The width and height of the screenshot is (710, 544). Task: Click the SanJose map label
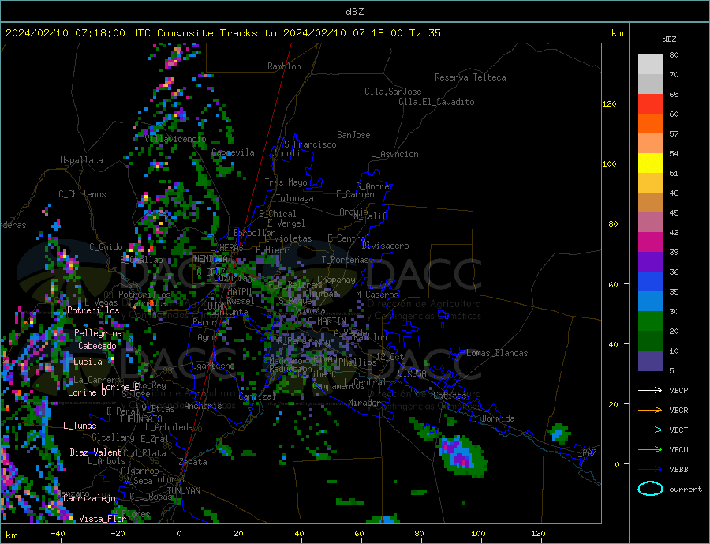point(353,135)
